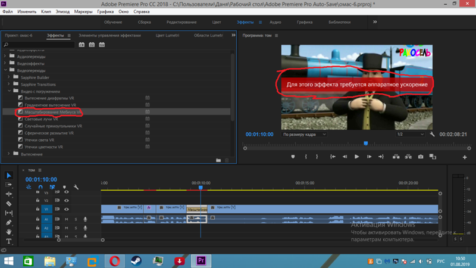Collapse the Видеопереходы folder
The height and width of the screenshot is (268, 476).
click(5, 70)
